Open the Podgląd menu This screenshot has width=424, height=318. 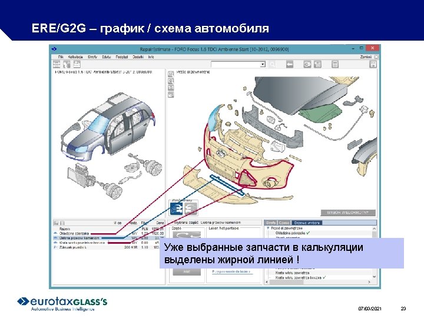pyautogui.click(x=122, y=57)
